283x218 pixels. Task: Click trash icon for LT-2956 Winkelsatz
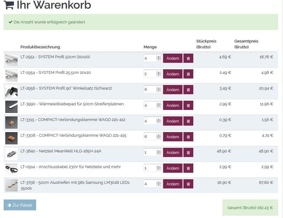(x=188, y=90)
